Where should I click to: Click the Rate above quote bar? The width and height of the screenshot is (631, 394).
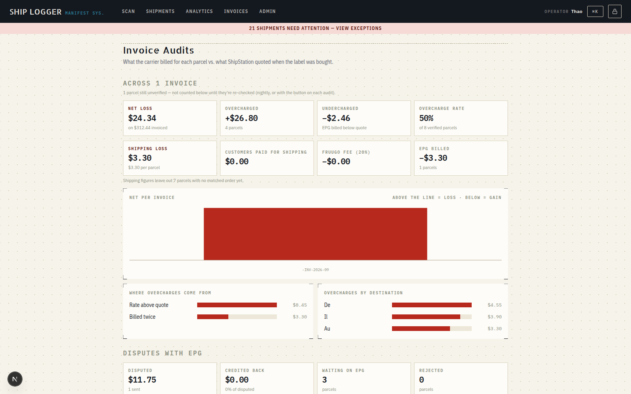click(x=237, y=305)
